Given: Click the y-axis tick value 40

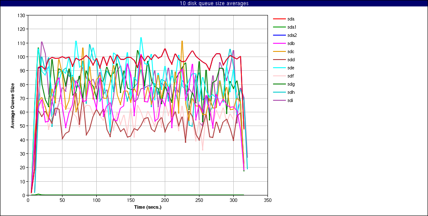Looking at the screenshot, I should click(23, 140).
